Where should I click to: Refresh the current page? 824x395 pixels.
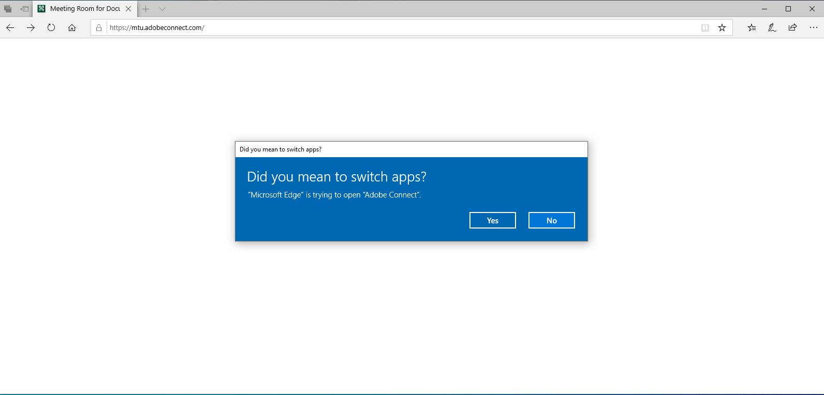tap(51, 27)
